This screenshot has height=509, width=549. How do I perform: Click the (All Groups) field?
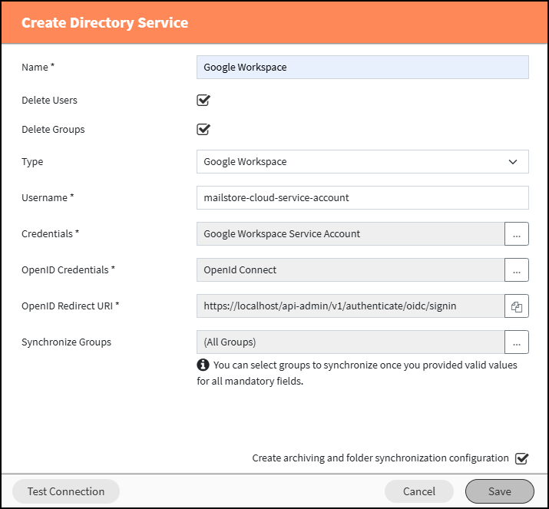[x=350, y=342]
